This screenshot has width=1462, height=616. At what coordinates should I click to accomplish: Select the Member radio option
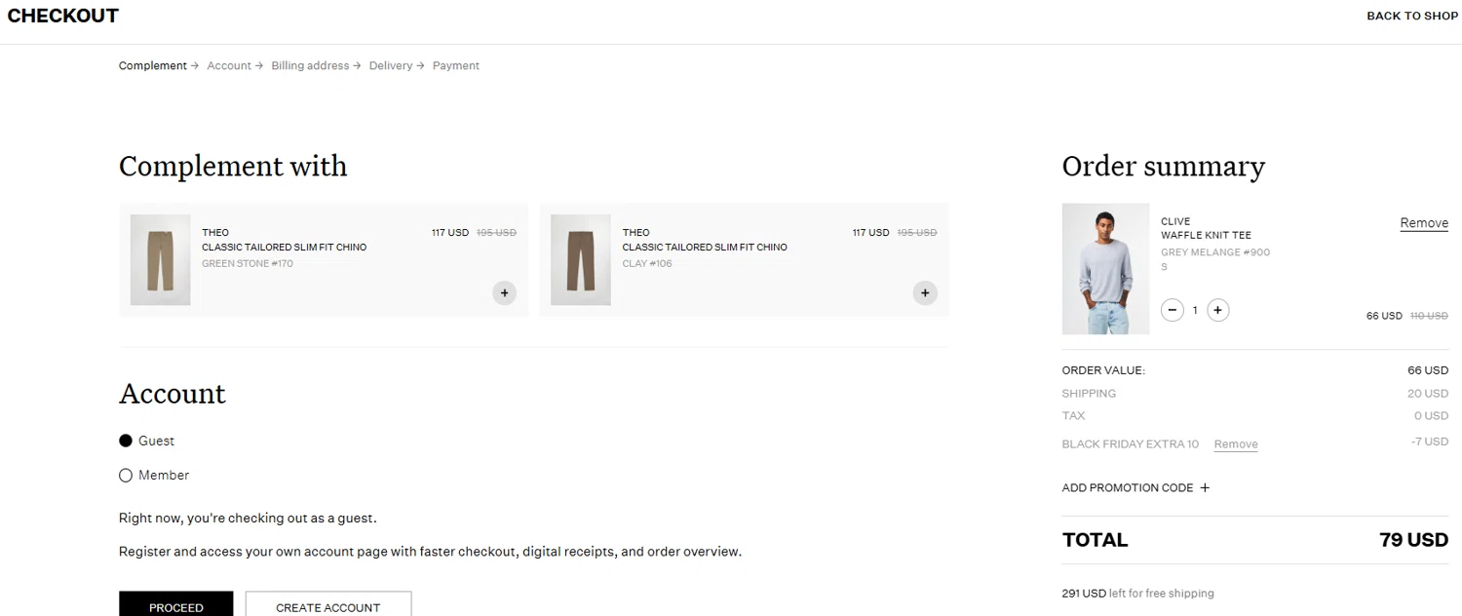pos(126,476)
